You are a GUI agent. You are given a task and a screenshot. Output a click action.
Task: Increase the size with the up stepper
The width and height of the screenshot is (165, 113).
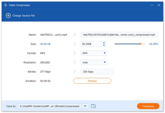pos(104,43)
